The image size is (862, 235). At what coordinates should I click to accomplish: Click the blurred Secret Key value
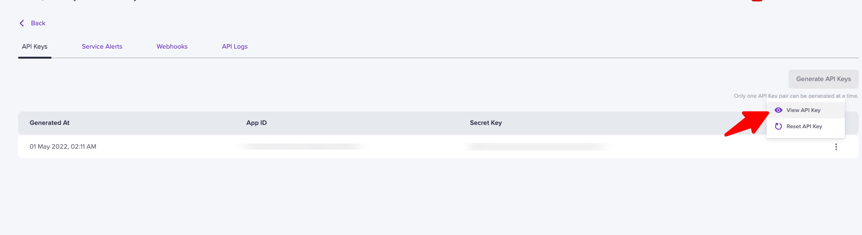coord(537,147)
